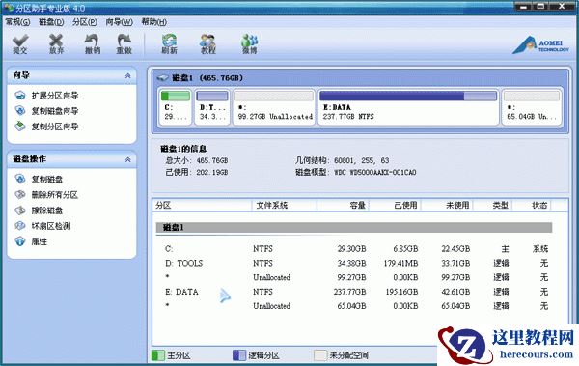Select the 99.27GB Unallocated block in disk map
The height and width of the screenshot is (366, 579).
click(274, 107)
